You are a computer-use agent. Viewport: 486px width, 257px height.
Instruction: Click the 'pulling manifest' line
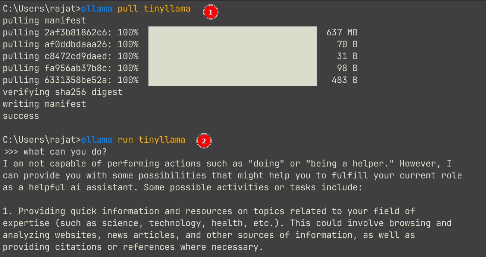coord(44,20)
